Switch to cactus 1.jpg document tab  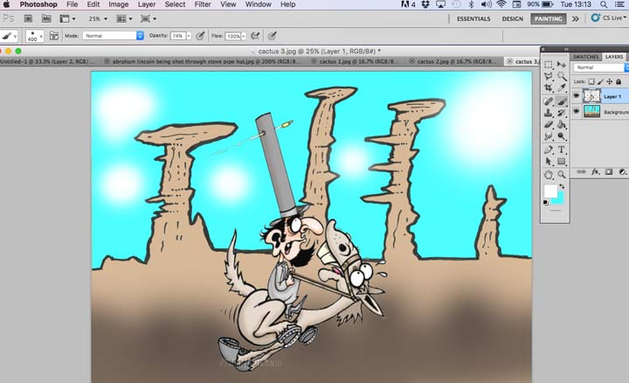357,61
